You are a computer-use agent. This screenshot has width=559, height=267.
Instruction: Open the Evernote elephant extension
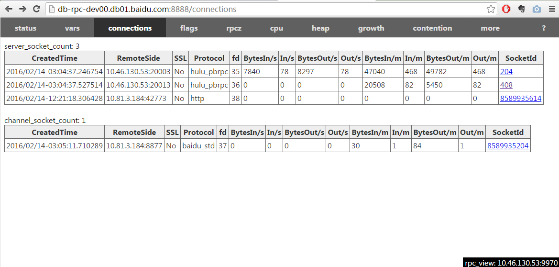[522, 9]
